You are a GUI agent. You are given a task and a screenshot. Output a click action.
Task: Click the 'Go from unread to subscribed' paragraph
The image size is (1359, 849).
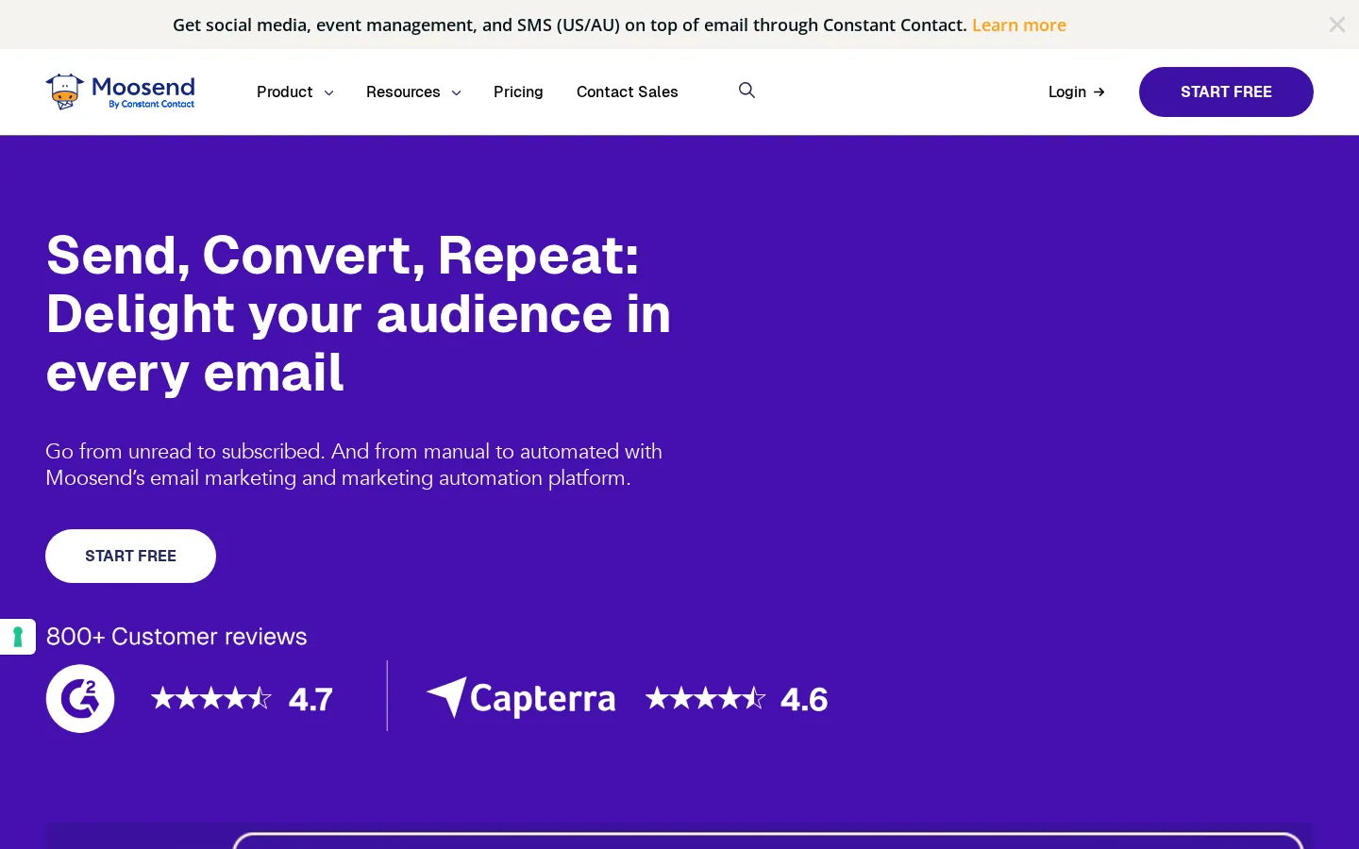(x=354, y=464)
